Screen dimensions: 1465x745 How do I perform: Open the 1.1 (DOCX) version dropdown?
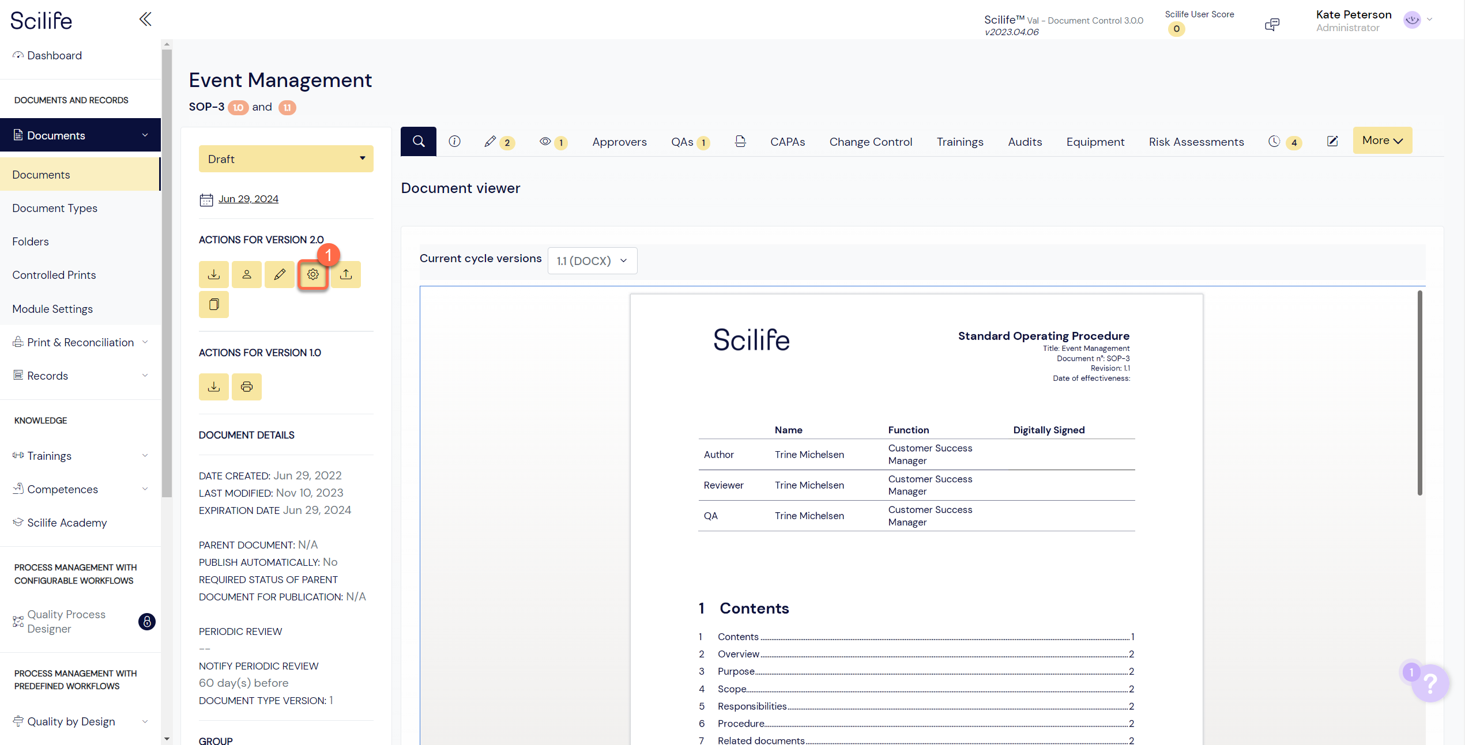592,261
